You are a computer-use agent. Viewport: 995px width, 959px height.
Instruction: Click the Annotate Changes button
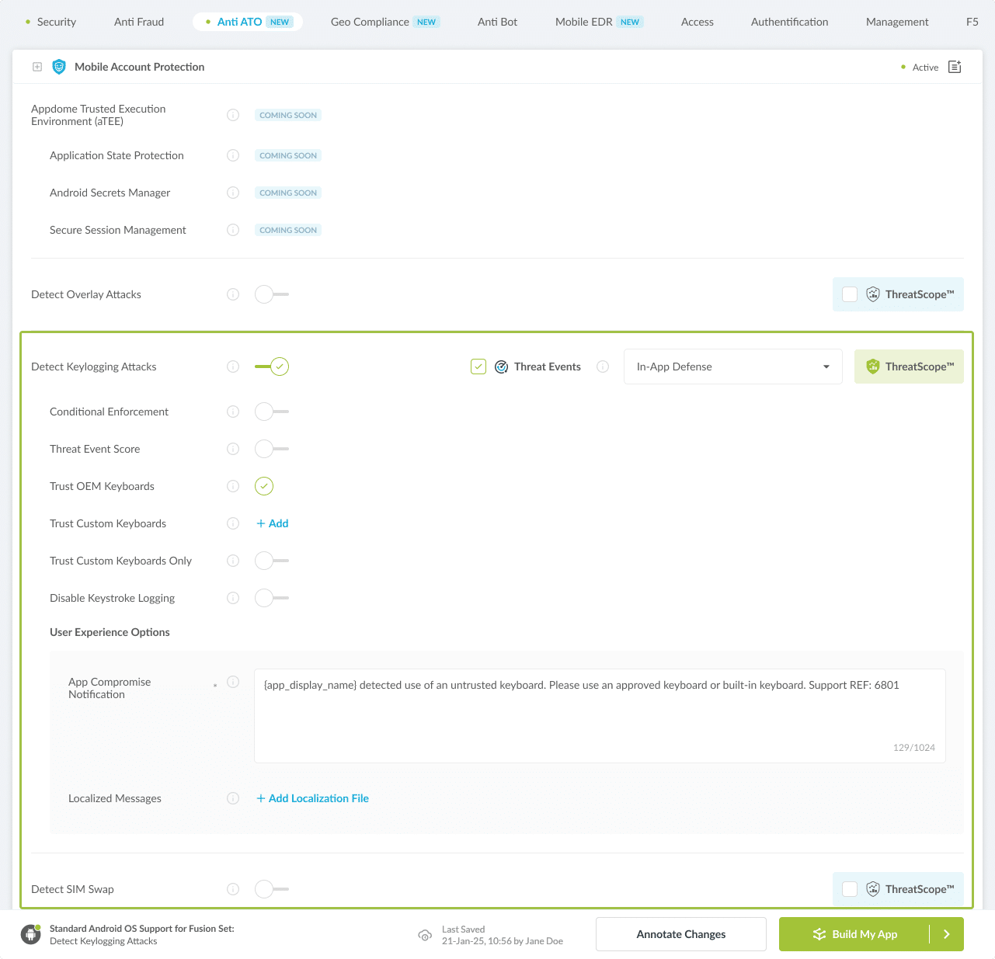pyautogui.click(x=681, y=934)
